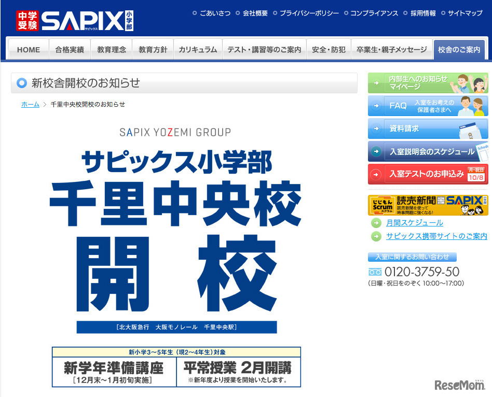This screenshot has width=492, height=397.
Task: Click the 採用情報 header link
Action: click(x=423, y=13)
